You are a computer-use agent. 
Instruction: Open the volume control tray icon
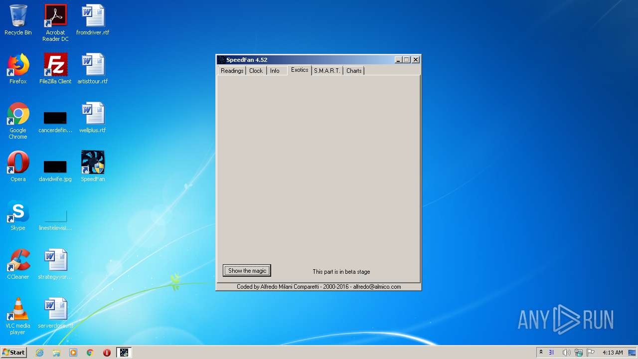point(566,353)
